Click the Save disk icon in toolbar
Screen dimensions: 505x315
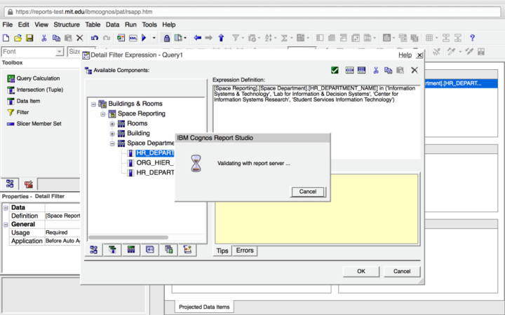[30, 38]
